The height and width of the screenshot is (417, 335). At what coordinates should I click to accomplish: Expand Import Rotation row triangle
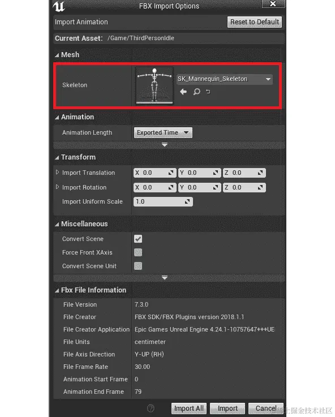[x=57, y=187]
